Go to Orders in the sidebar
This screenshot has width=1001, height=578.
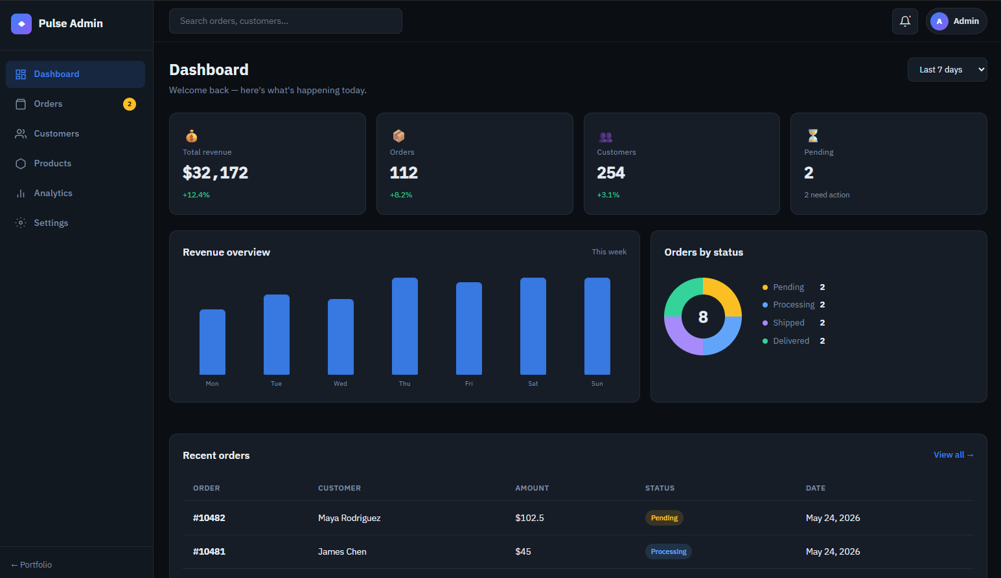(x=75, y=104)
